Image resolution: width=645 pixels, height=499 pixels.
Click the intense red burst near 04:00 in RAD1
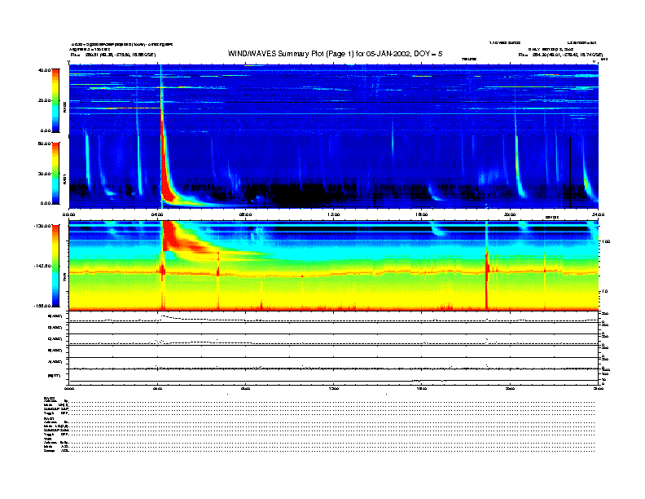point(165,173)
